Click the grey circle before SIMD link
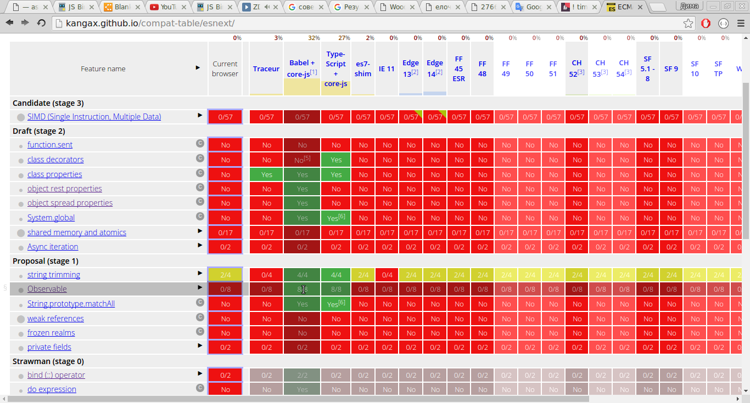 (x=21, y=117)
